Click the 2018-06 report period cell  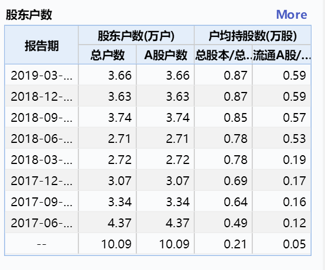coord(42,138)
